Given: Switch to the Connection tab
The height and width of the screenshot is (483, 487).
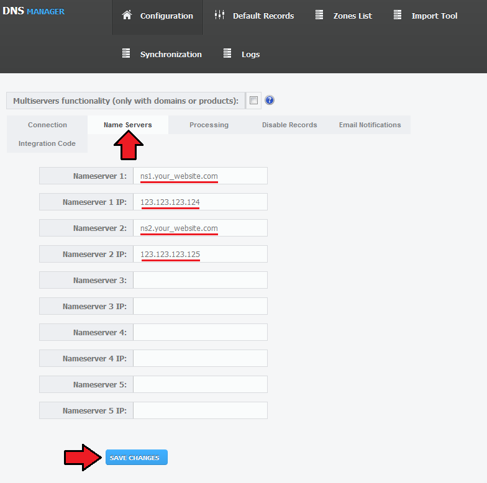Looking at the screenshot, I should pos(47,125).
